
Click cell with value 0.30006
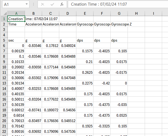[16, 78]
